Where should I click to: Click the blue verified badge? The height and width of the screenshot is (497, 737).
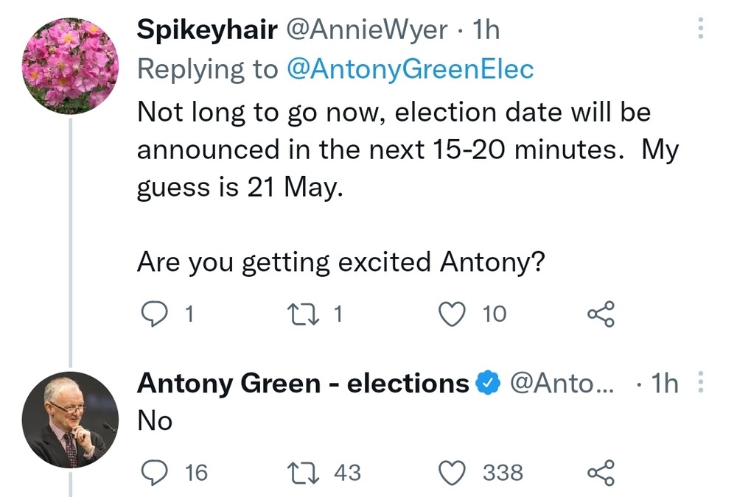487,384
